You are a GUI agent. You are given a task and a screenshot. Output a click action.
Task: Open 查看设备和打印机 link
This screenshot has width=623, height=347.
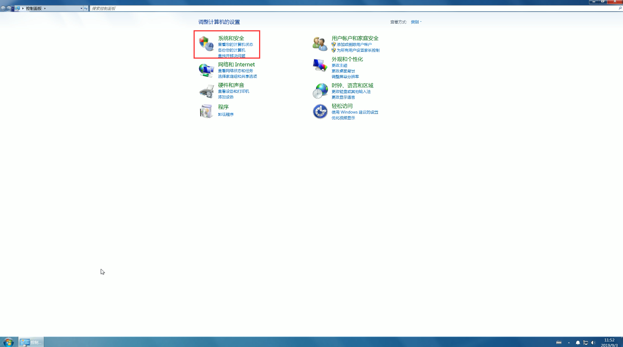[x=234, y=91]
